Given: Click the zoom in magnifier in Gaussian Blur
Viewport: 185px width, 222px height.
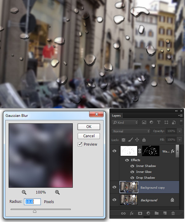Looking at the screenshot, I should pos(57,192).
